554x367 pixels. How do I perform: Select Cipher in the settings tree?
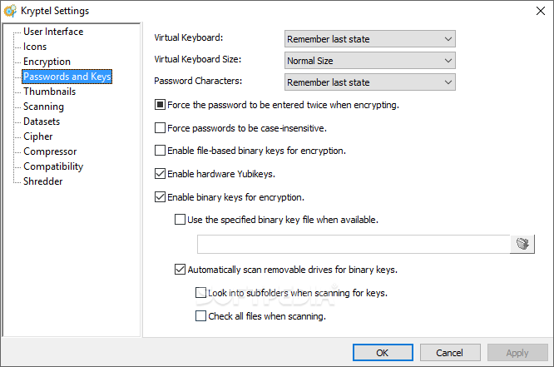(x=37, y=136)
